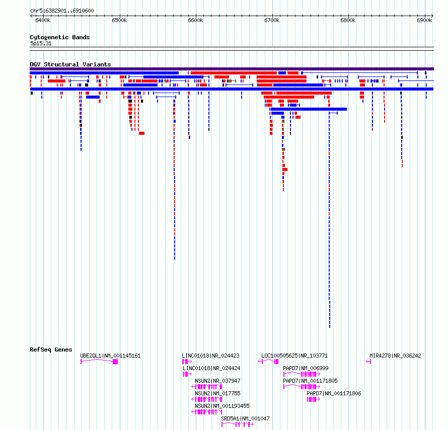Open the RefSeq Genes track title
The image size is (448, 430).
click(51, 350)
